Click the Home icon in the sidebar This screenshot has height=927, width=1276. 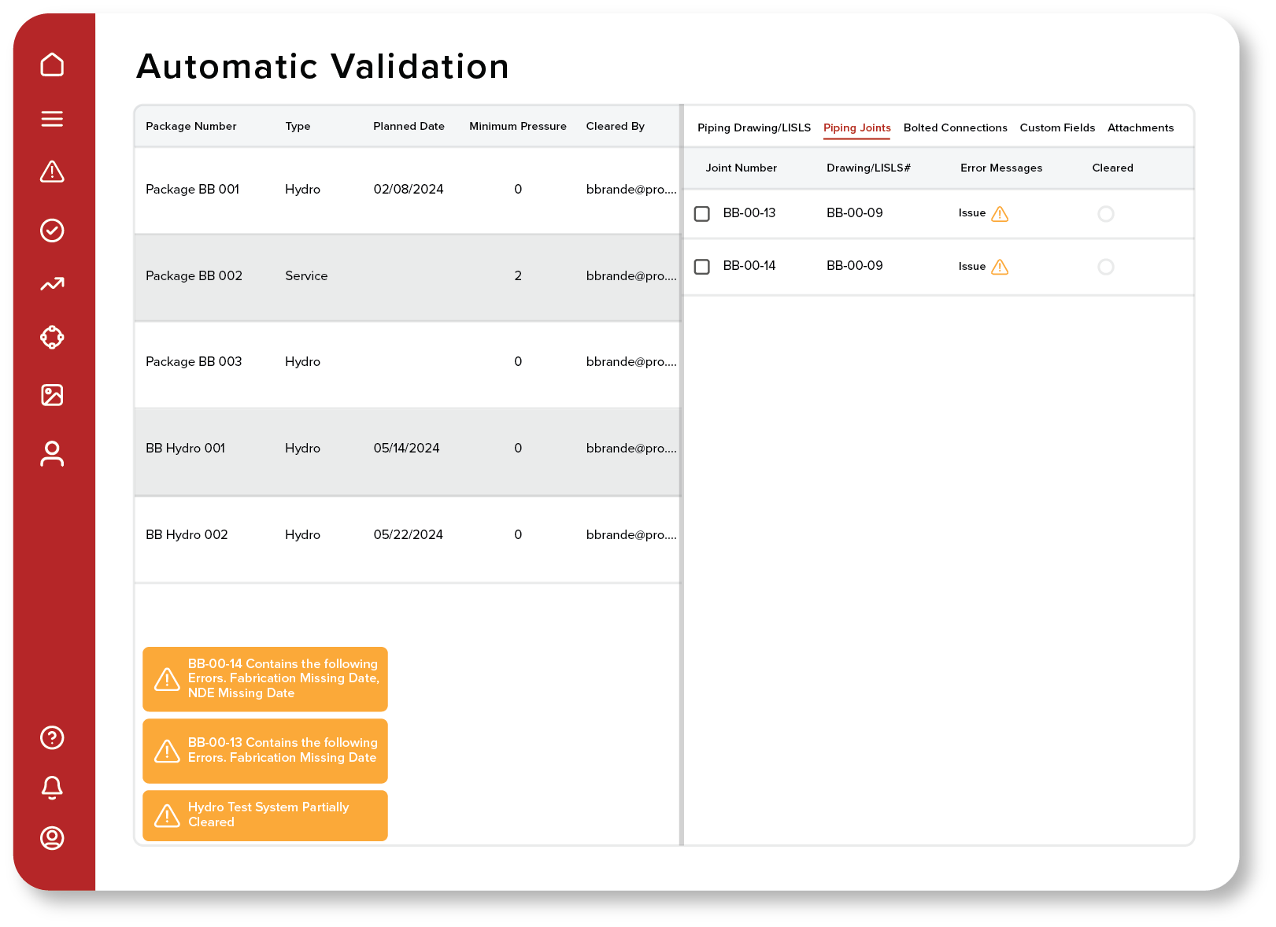[x=52, y=65]
